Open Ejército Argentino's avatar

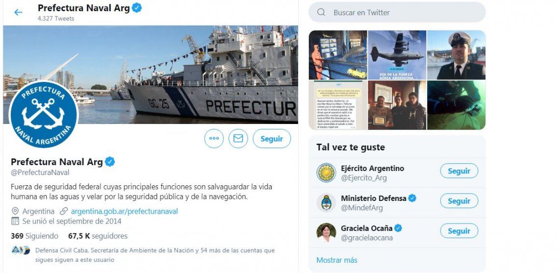[x=326, y=173]
